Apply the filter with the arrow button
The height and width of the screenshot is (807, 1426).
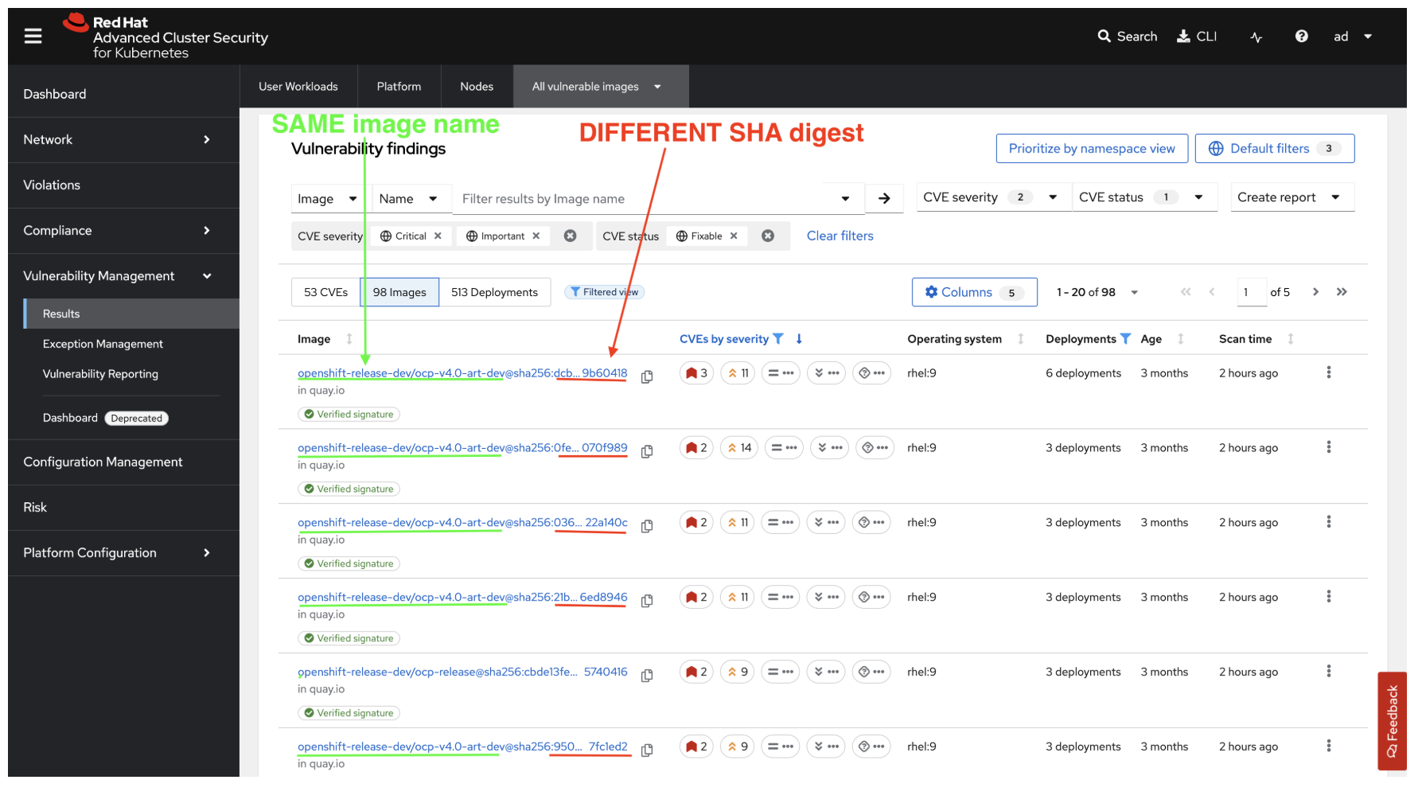(x=884, y=198)
